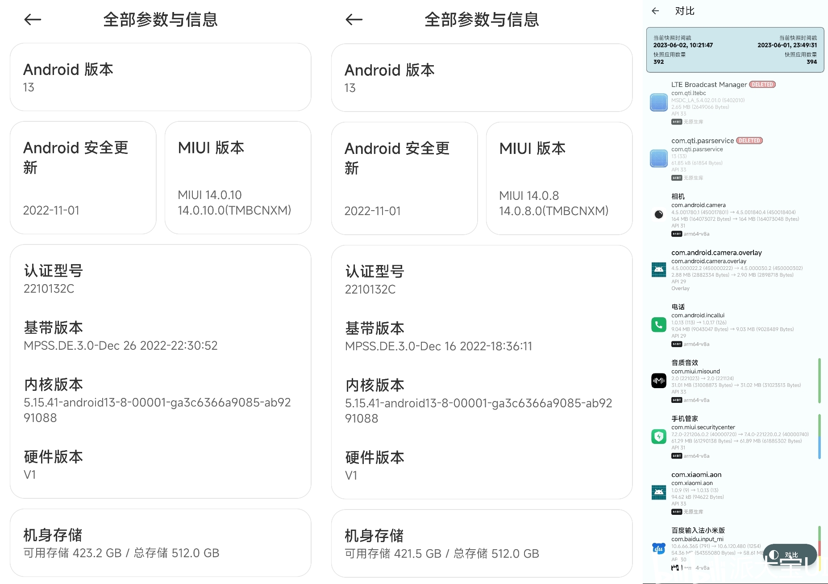Image resolution: width=828 pixels, height=584 pixels.
Task: Tap com.miui.misound package name
Action: pos(695,371)
